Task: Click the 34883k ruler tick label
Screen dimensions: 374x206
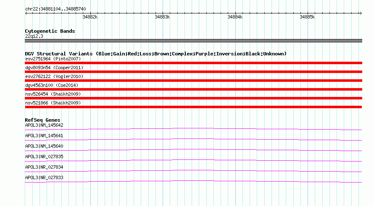Action: pos(162,17)
